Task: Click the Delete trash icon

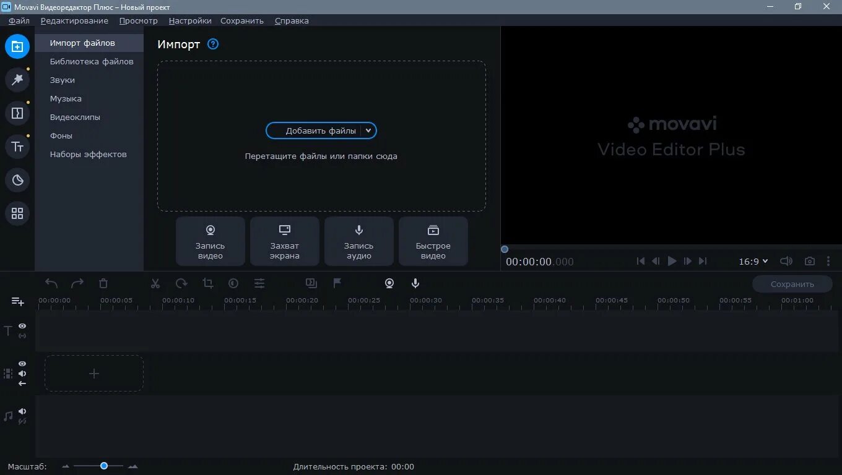Action: point(103,283)
